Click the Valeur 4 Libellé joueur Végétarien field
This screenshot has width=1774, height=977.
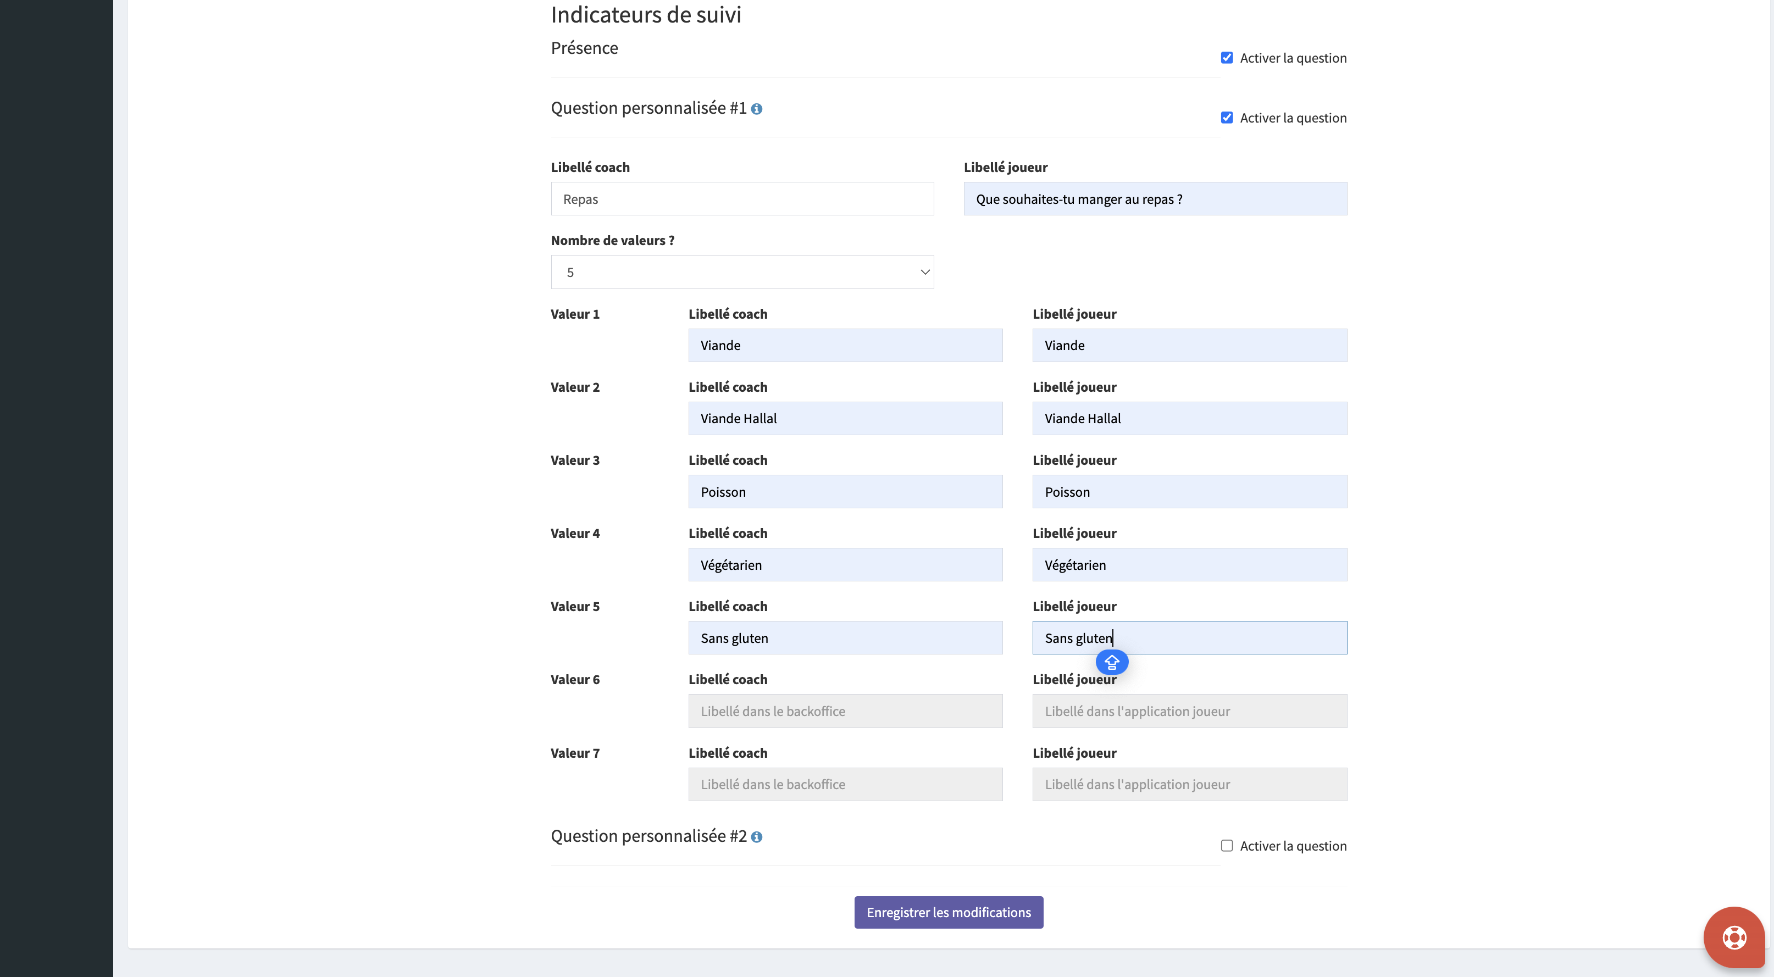pyautogui.click(x=1189, y=564)
